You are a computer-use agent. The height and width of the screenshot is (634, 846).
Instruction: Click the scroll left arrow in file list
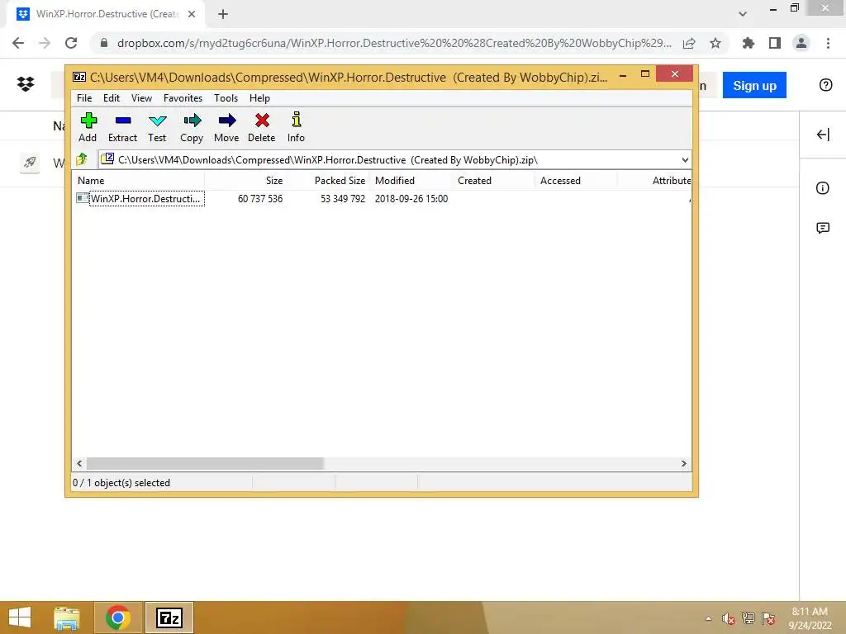coord(79,463)
